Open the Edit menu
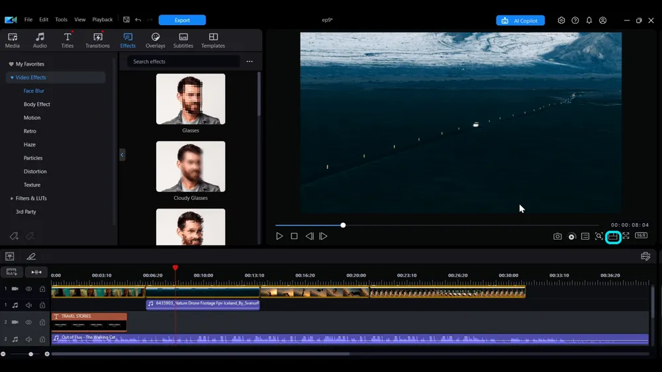The width and height of the screenshot is (662, 372). [x=44, y=19]
